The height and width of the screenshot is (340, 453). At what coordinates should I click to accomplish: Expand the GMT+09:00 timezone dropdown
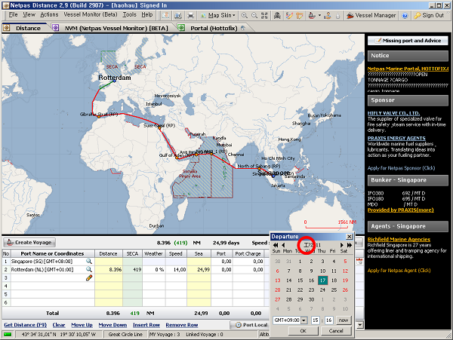point(305,320)
